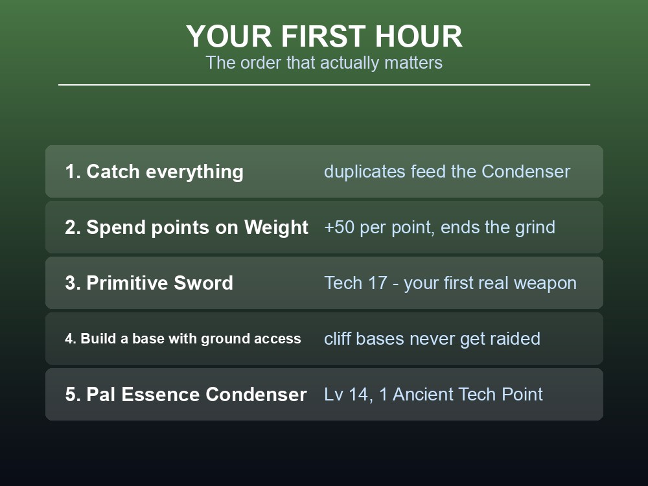The height and width of the screenshot is (486, 648).
Task: Click 'cliff bases never get raided' text
Action: click(432, 338)
